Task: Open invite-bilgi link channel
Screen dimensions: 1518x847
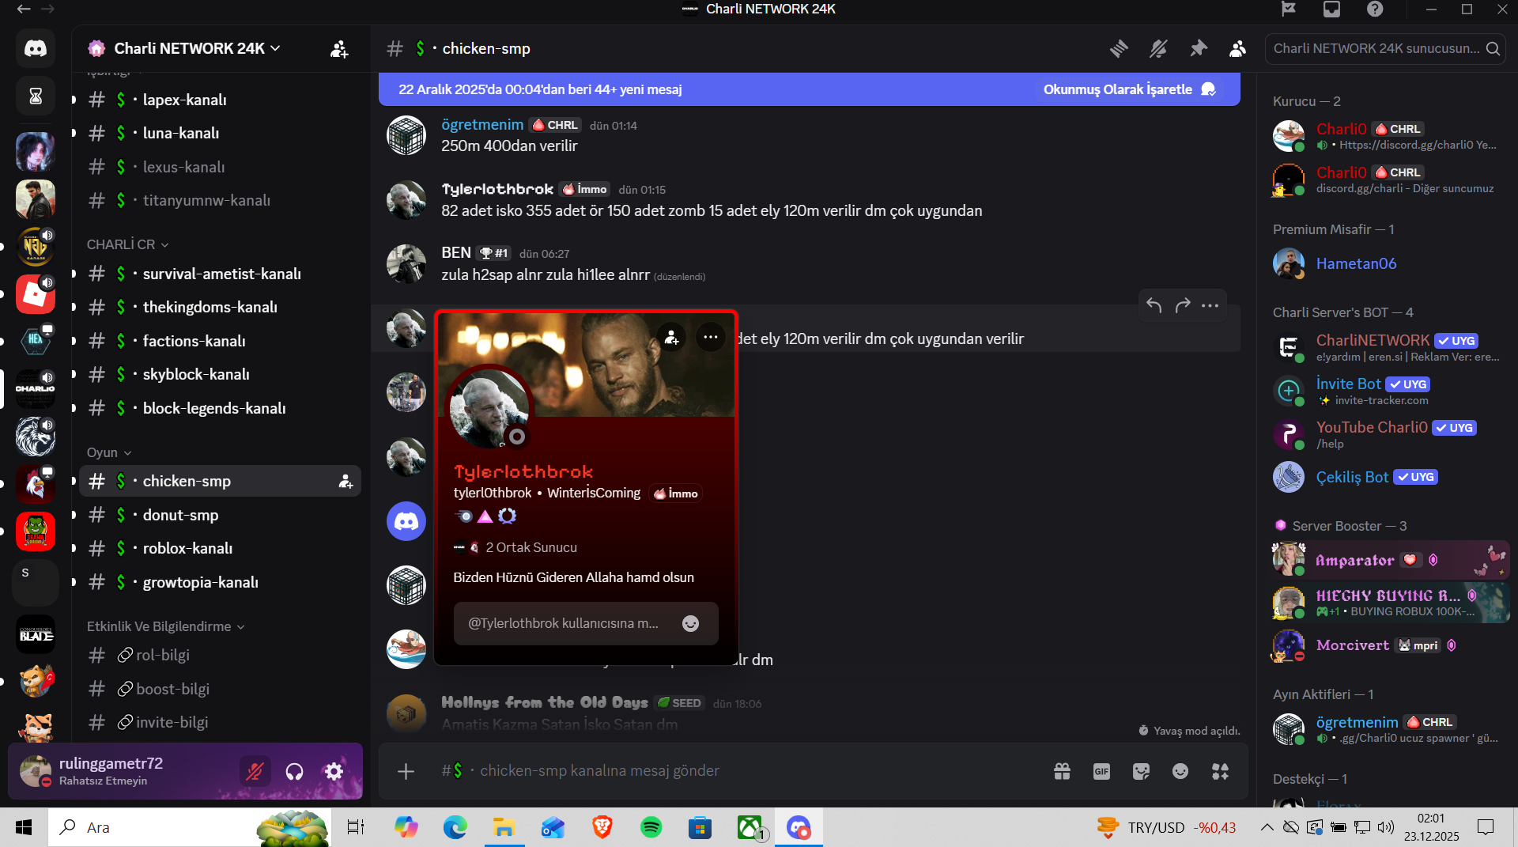Action: pos(220,723)
